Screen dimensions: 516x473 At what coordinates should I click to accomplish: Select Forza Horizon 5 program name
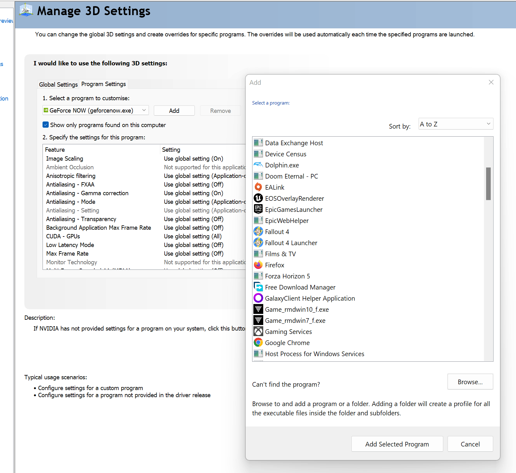(288, 276)
